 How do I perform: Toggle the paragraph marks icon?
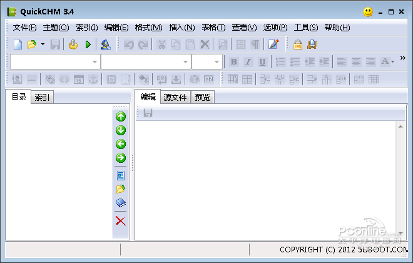(255, 44)
